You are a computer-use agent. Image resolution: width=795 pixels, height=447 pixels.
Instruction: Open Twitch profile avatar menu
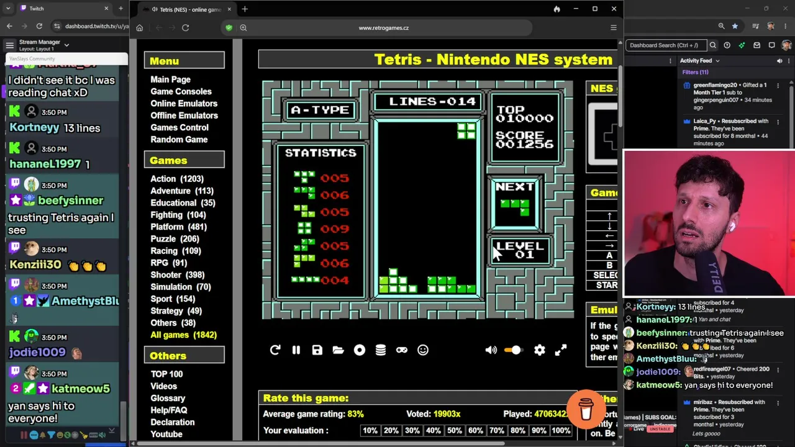[x=786, y=45]
